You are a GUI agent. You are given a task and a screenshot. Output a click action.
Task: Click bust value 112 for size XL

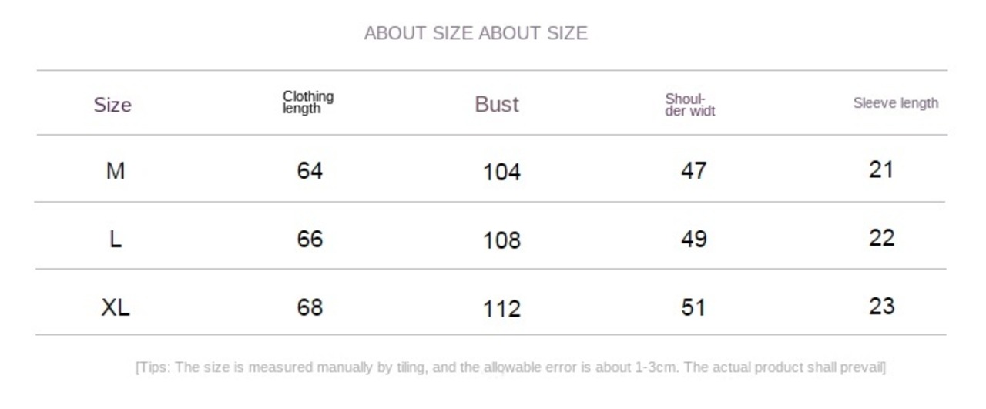(502, 309)
